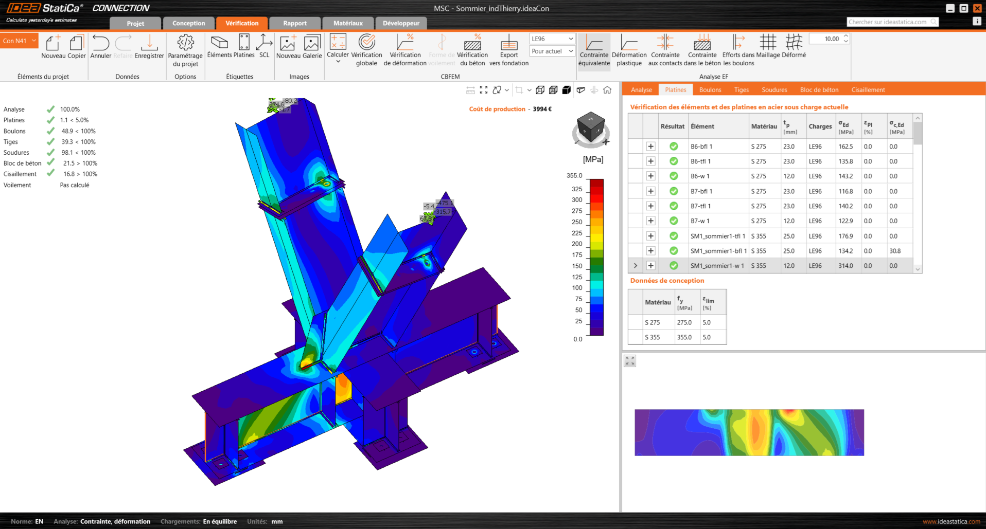Screen dimensions: 986x529
Task: Switch to the Rapport tab
Action: 294,23
